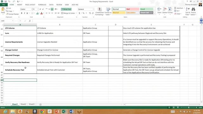
Task: Toggle Underline formatting
Action: (27, 13)
